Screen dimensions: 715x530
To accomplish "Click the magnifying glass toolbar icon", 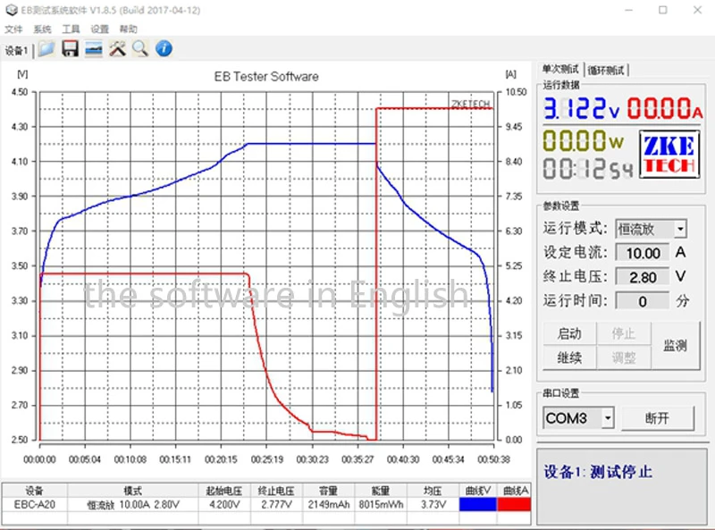I will 140,49.
